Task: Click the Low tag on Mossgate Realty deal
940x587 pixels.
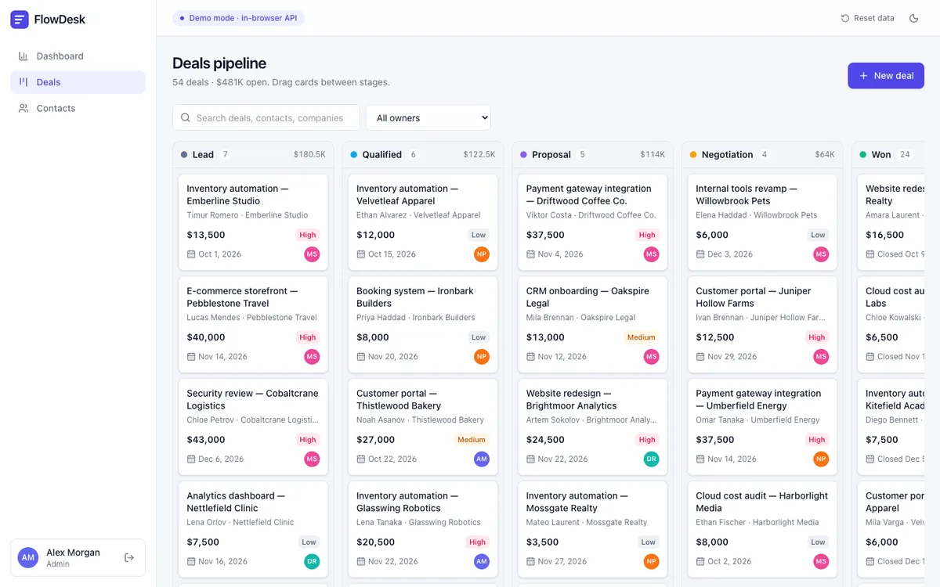Action: (649, 542)
